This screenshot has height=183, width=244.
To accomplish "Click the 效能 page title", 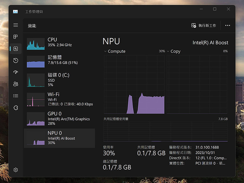I will 32,26.
